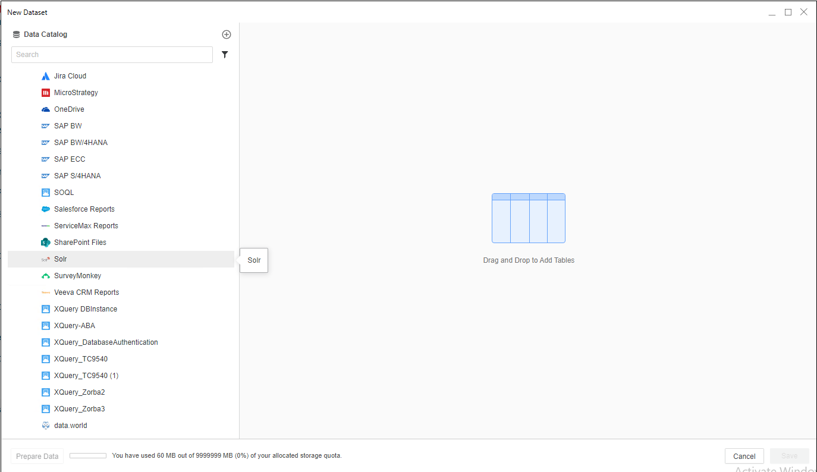Open the data catalog filter

(225, 55)
